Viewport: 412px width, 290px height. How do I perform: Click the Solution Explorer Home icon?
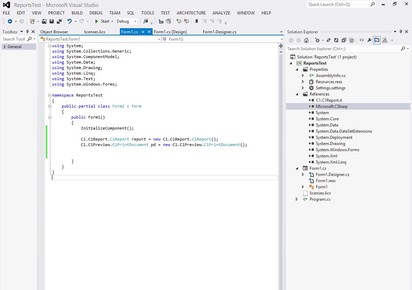[x=306, y=40]
